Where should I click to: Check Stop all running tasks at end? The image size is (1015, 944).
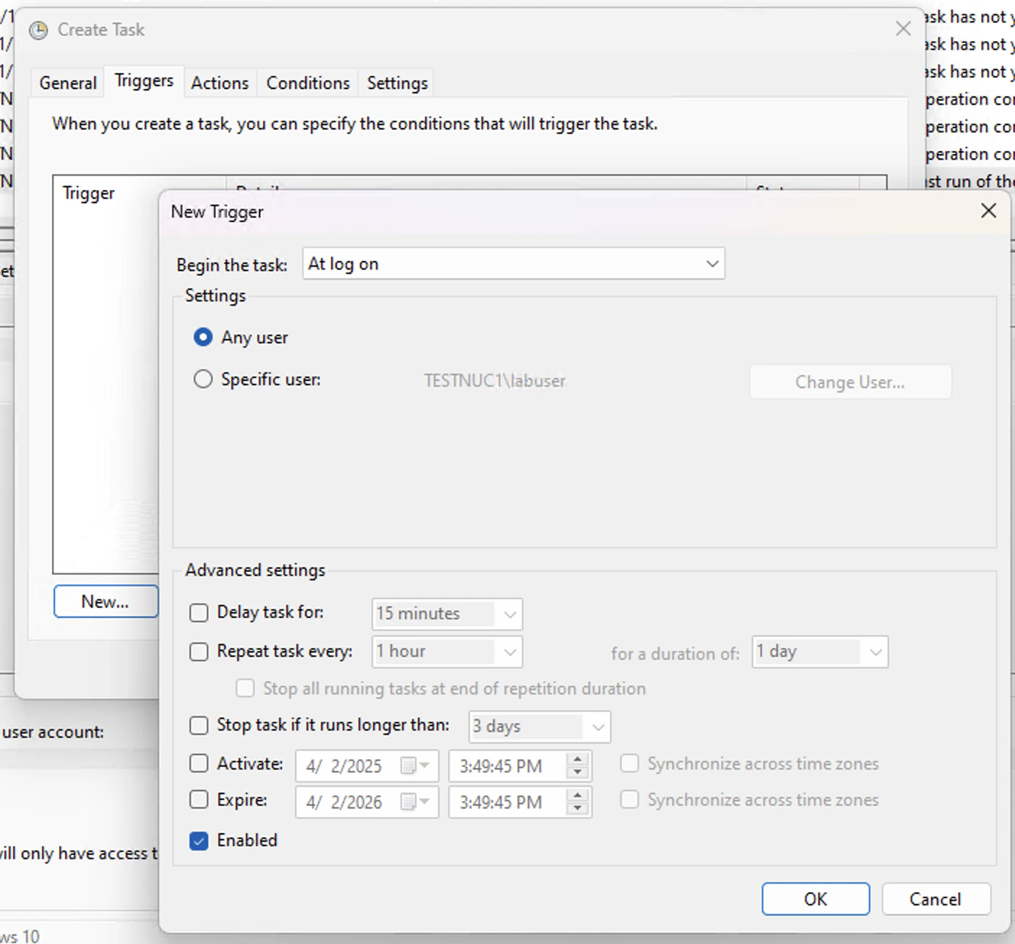click(x=245, y=688)
